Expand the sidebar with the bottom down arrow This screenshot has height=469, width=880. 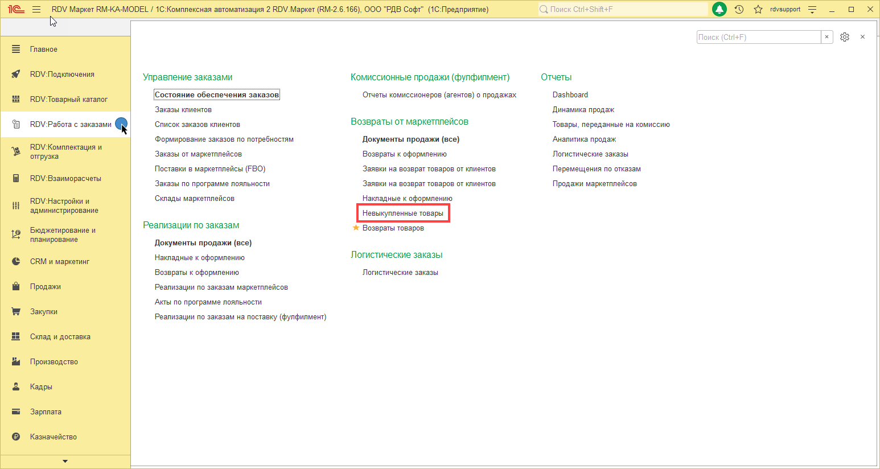coord(65,462)
